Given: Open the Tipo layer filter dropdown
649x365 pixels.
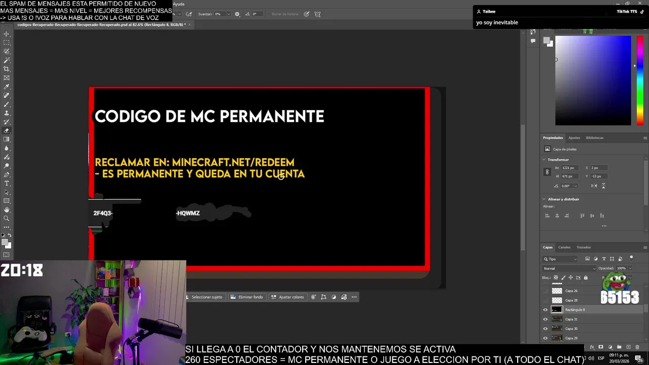Looking at the screenshot, I should (x=560, y=259).
